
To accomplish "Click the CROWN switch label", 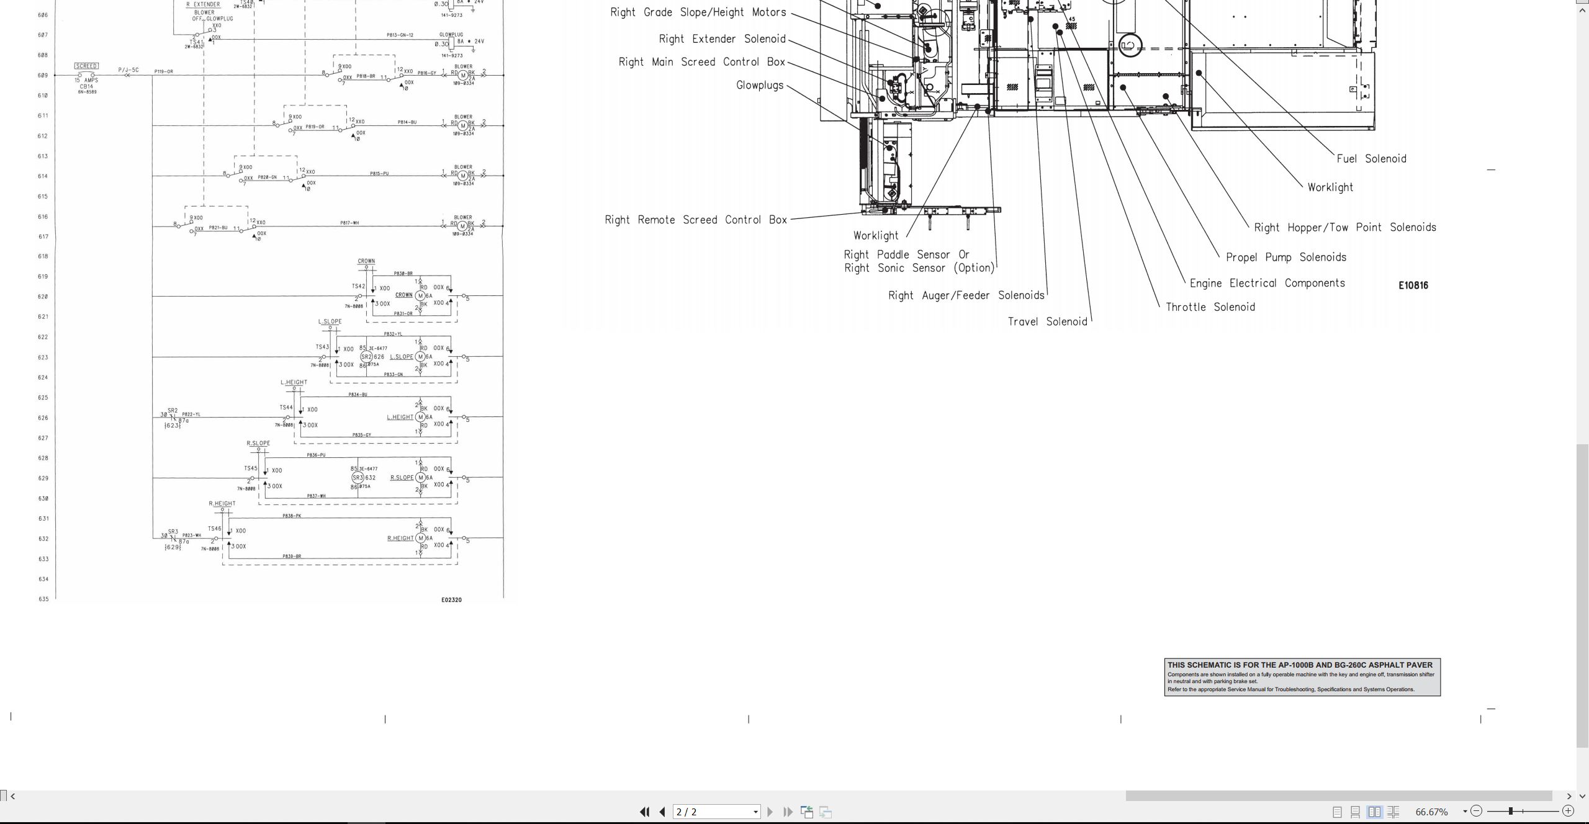I will pyautogui.click(x=366, y=261).
